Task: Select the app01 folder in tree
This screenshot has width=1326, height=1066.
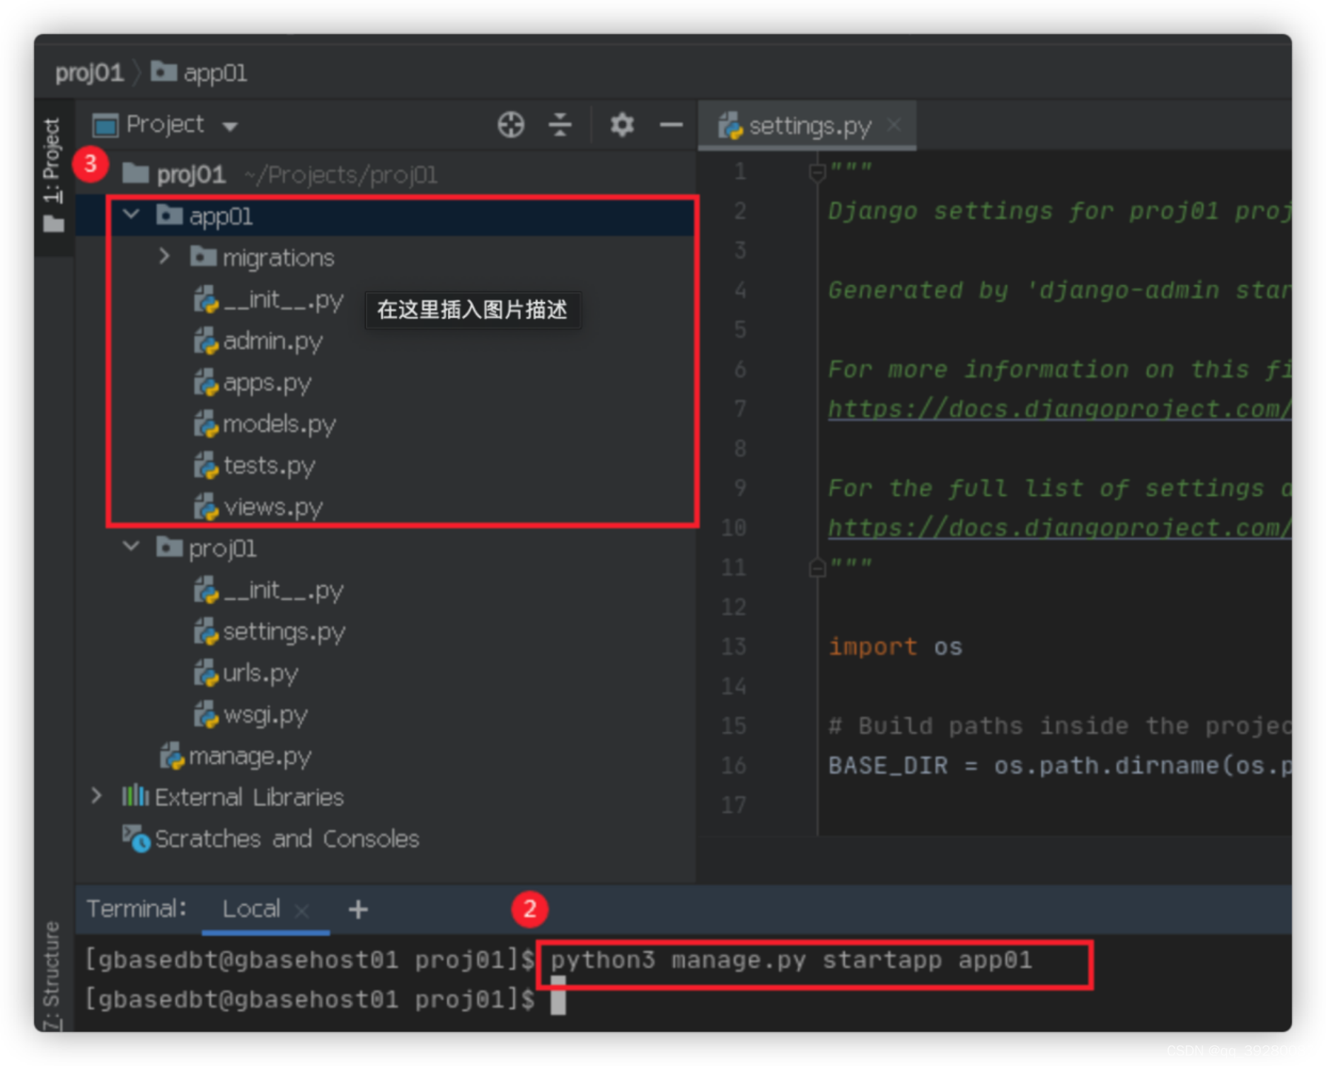Action: click(x=385, y=215)
